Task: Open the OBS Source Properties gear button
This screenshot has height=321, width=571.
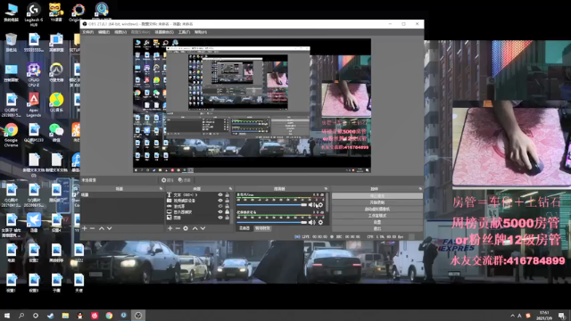Action: coord(167,180)
